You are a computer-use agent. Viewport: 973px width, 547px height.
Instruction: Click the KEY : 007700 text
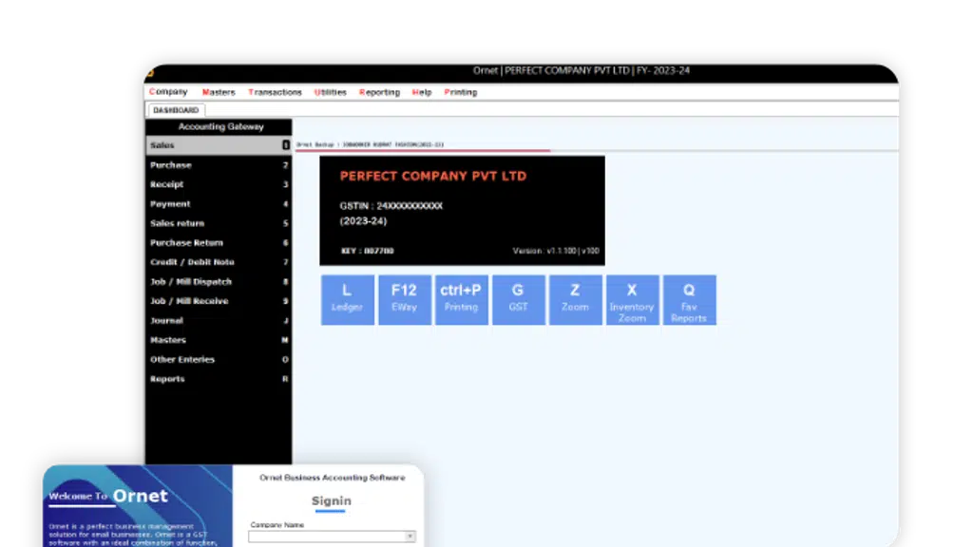368,251
